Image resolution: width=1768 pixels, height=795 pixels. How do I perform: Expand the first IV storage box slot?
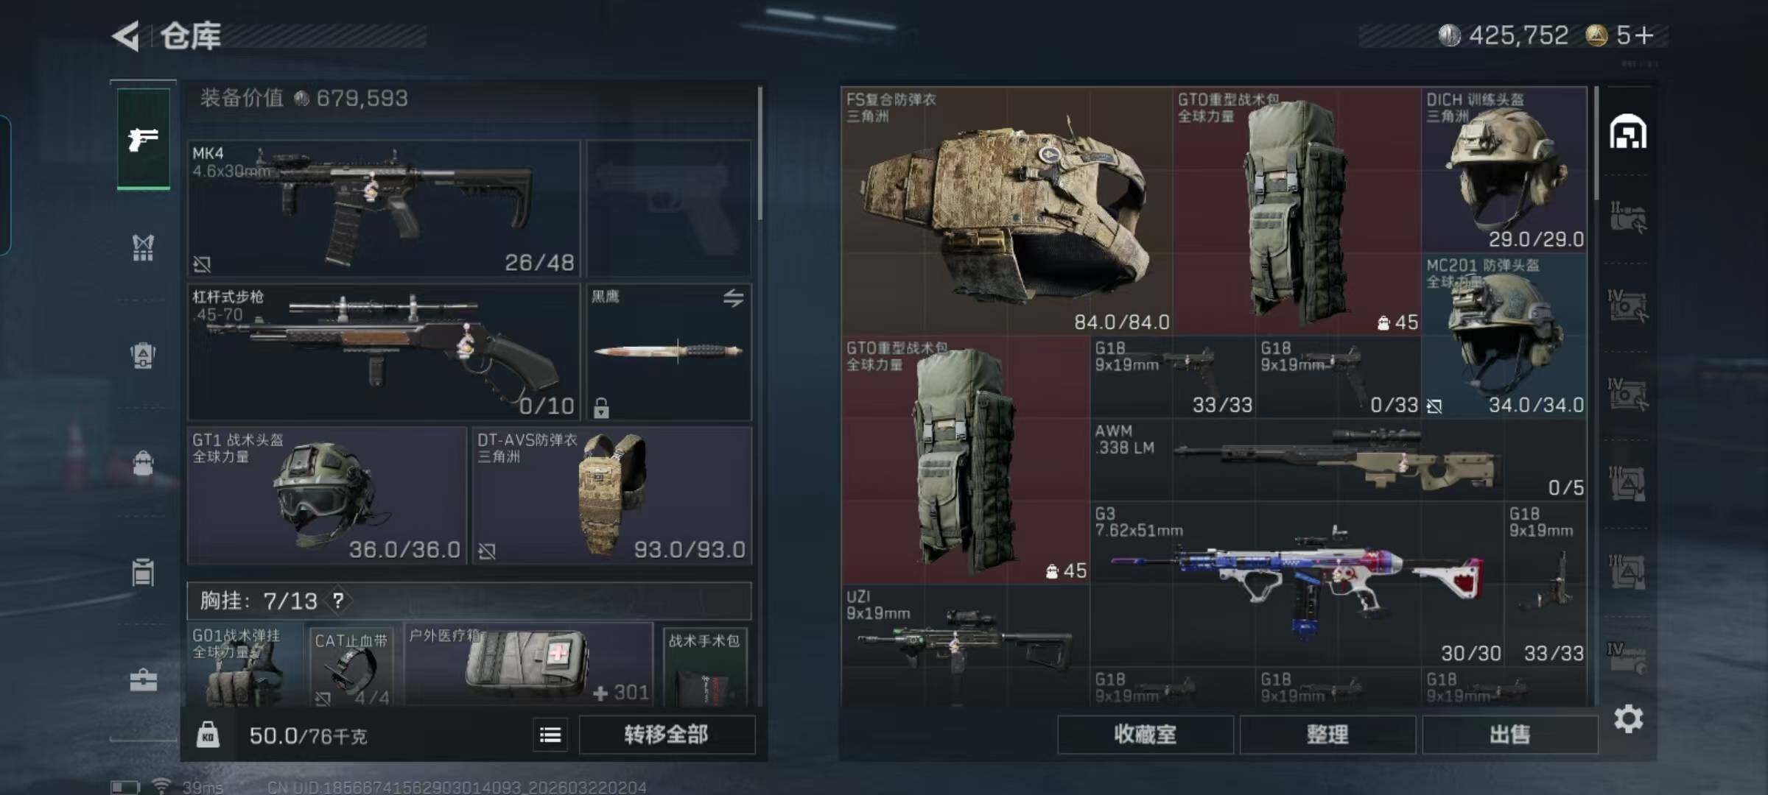[1628, 305]
